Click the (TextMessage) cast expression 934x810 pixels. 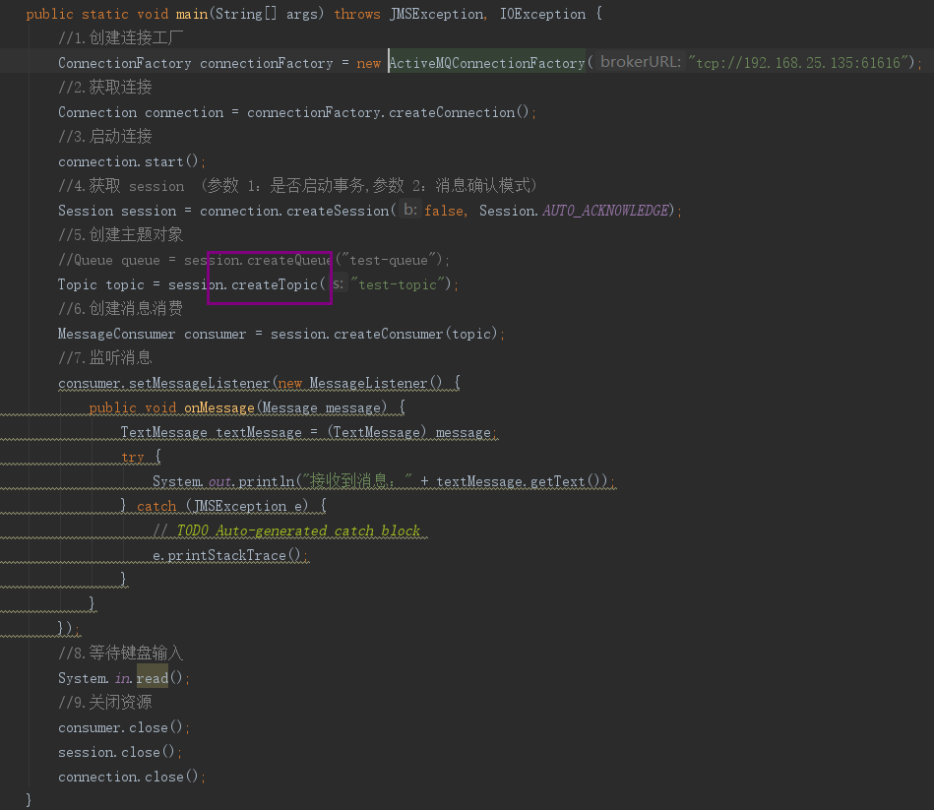(377, 432)
